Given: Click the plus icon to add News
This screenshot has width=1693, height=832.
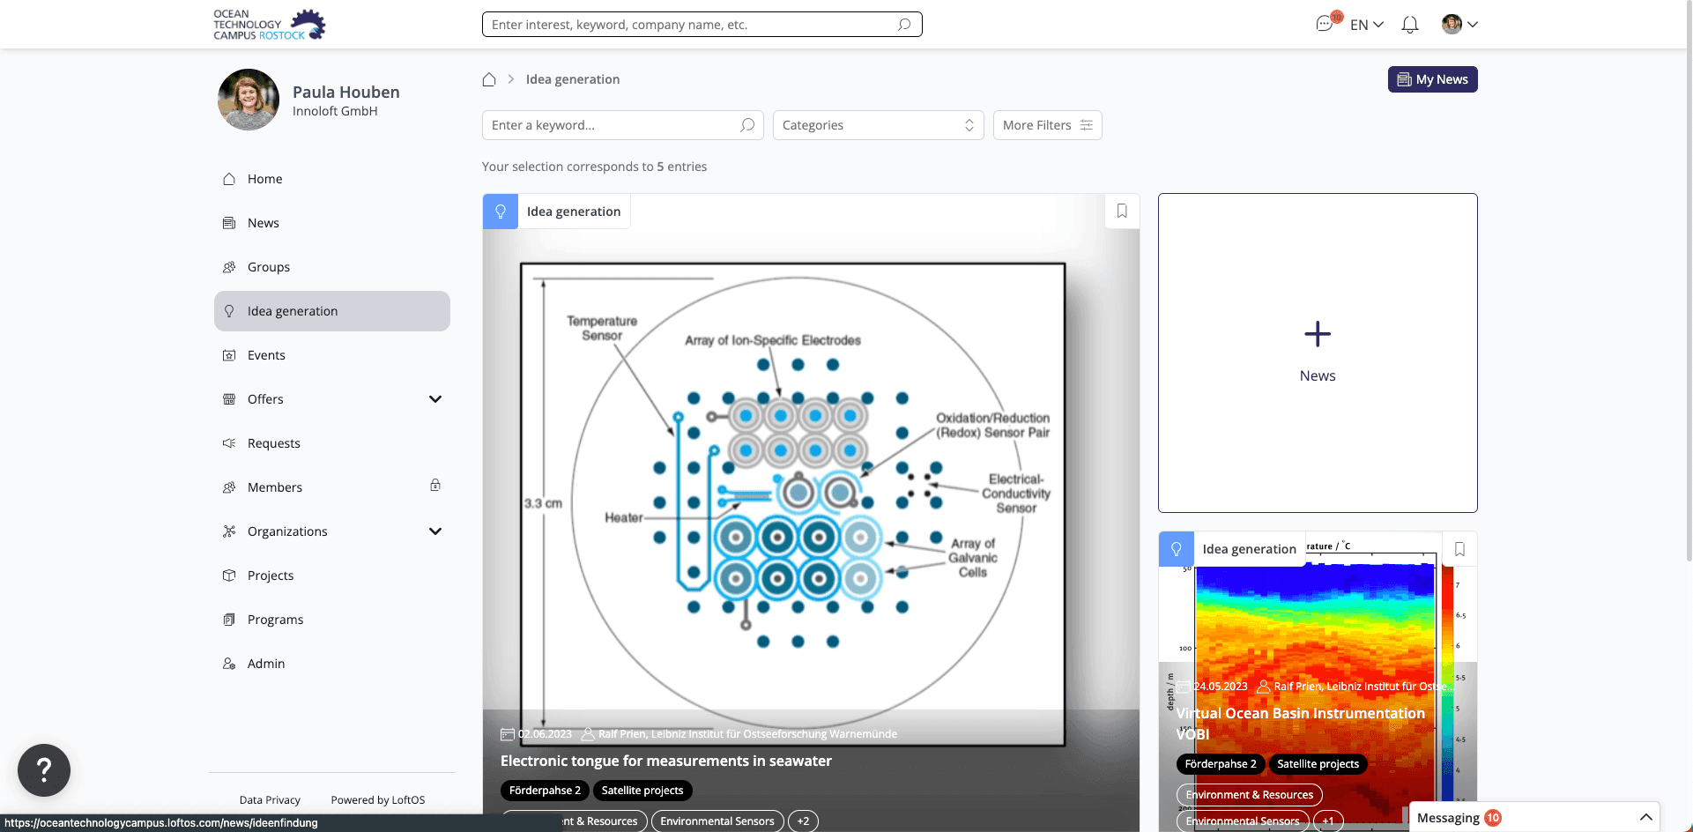Looking at the screenshot, I should coord(1318,334).
